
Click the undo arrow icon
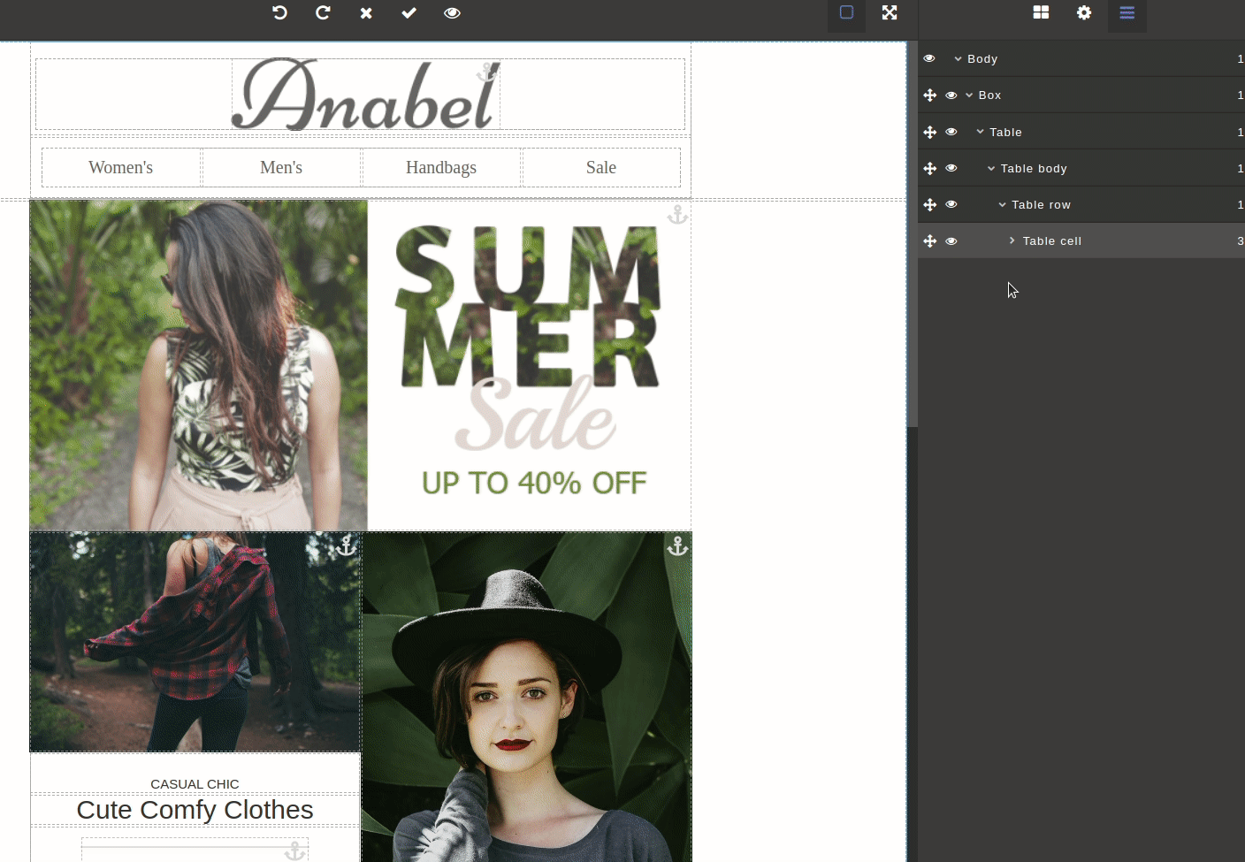(279, 12)
